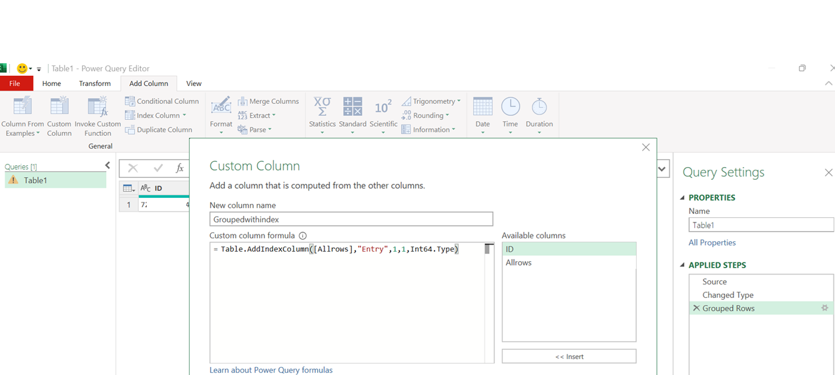Open the Time column menu
This screenshot has height=375, width=835.
[510, 116]
